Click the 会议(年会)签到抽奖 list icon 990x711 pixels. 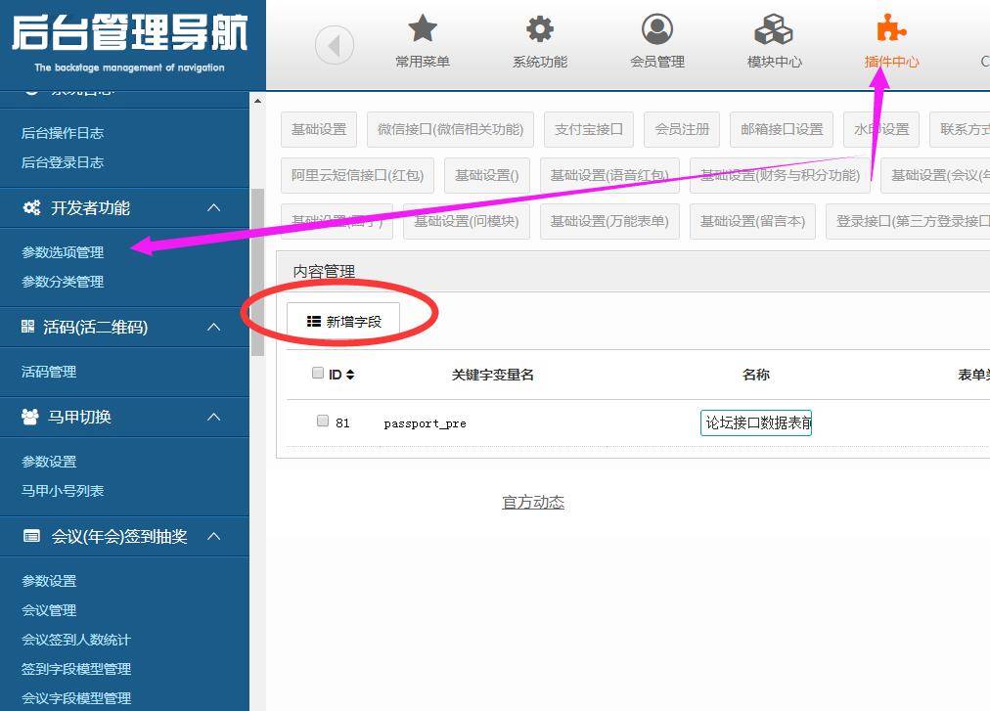click(31, 536)
